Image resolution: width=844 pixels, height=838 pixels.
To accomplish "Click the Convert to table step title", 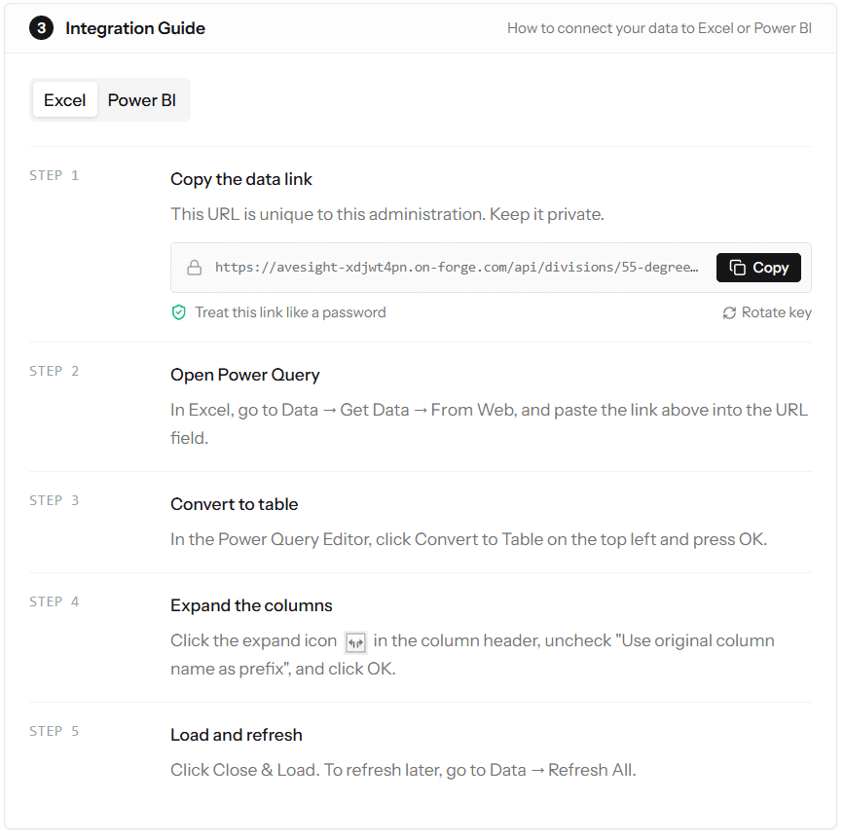I will [235, 504].
